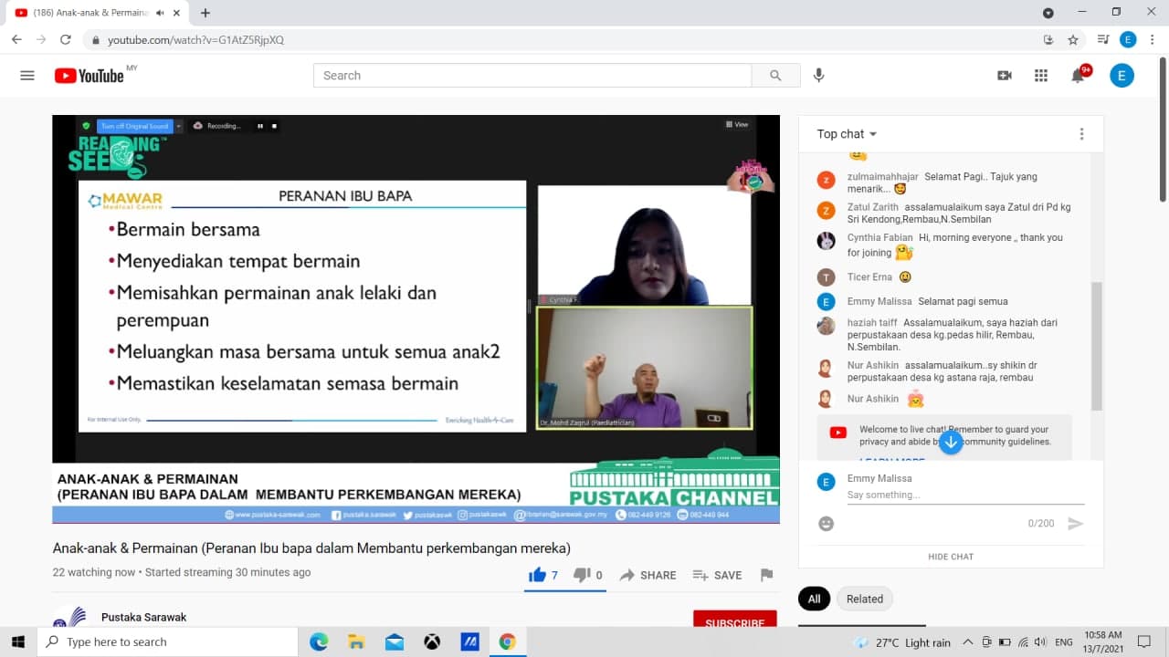
Task: Hide the live chat panel
Action: point(951,557)
